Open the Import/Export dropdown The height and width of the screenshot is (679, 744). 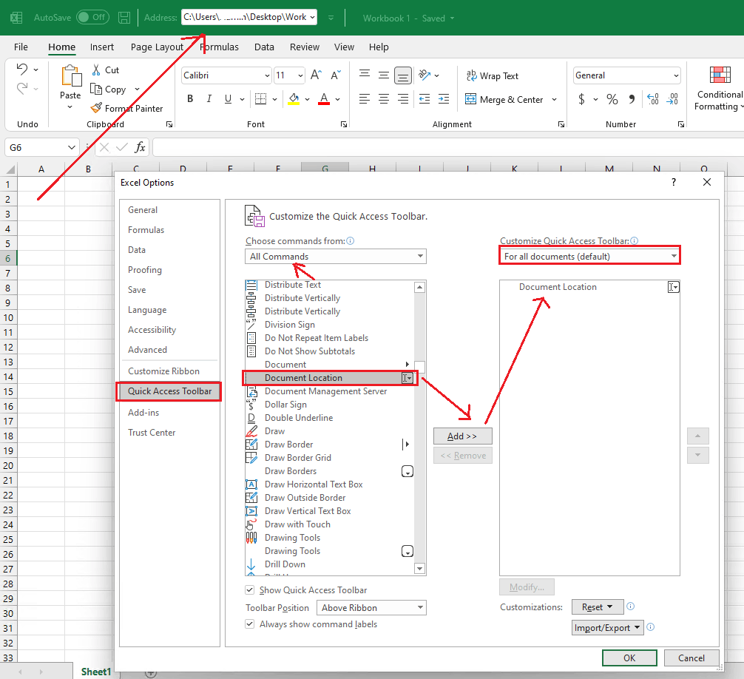coord(607,628)
